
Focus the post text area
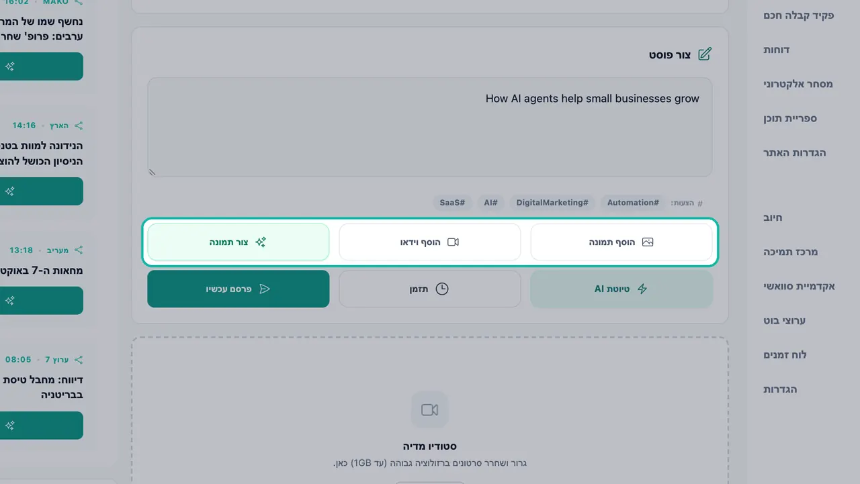click(430, 127)
